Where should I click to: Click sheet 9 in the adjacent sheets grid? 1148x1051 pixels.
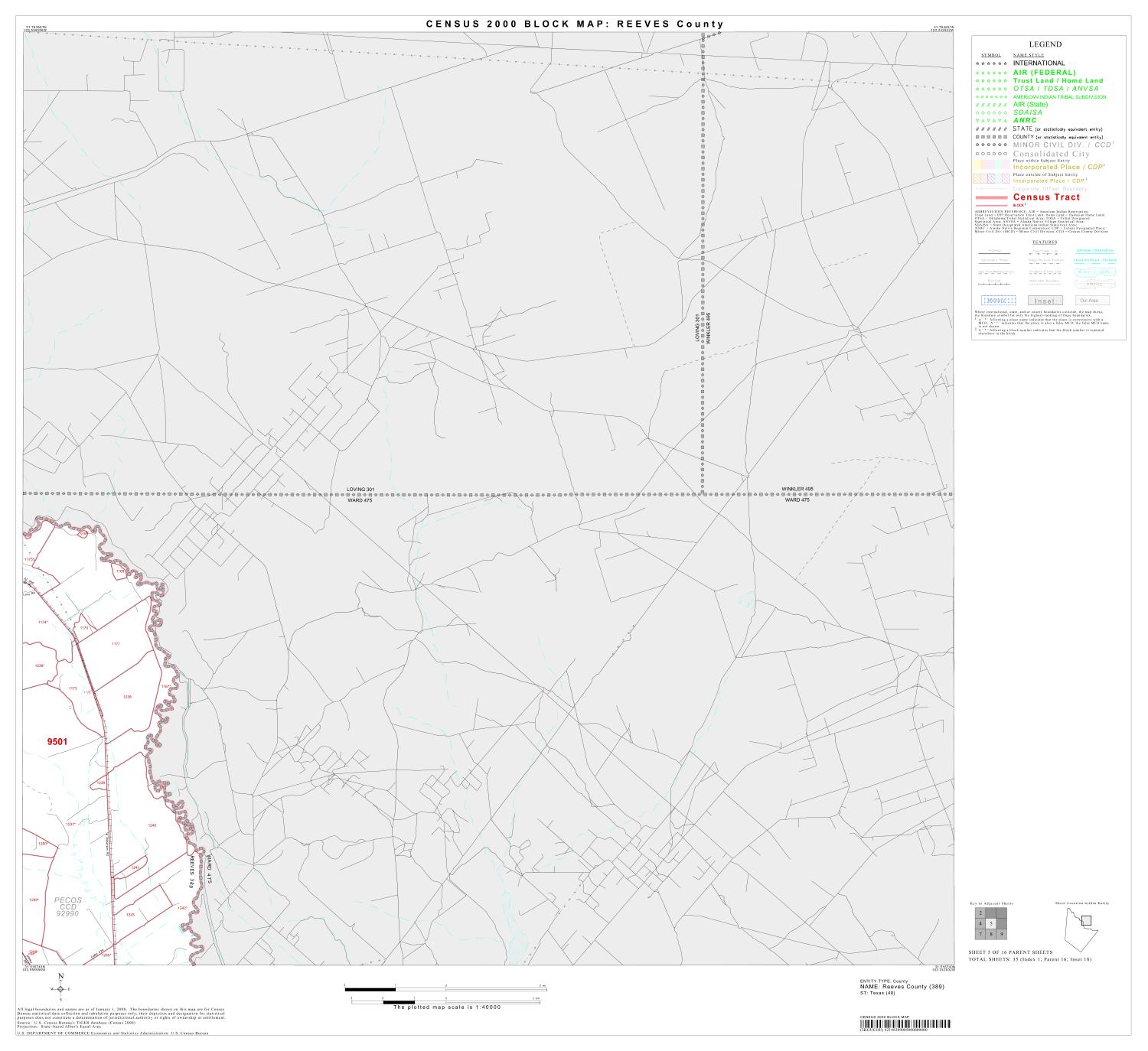(x=1002, y=934)
